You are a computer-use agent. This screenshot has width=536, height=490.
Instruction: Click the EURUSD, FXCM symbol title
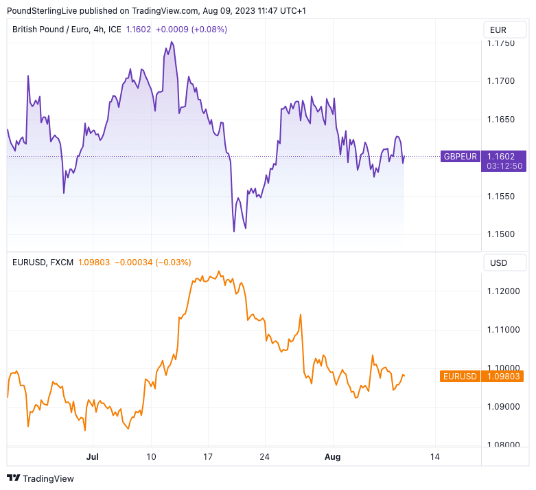[x=43, y=263]
